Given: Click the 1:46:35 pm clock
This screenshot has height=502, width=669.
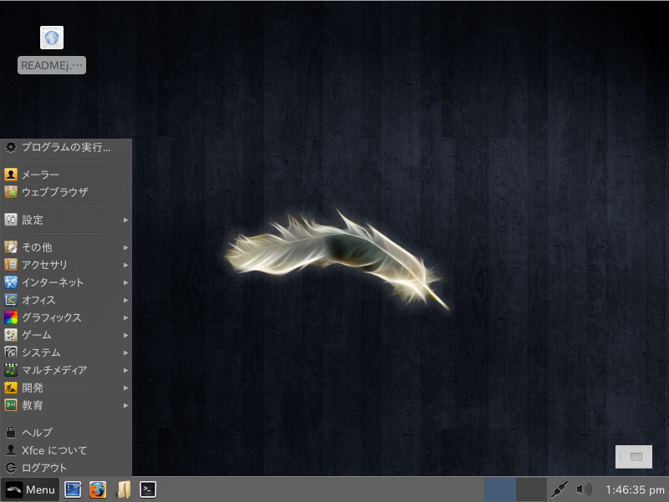Looking at the screenshot, I should [x=635, y=489].
